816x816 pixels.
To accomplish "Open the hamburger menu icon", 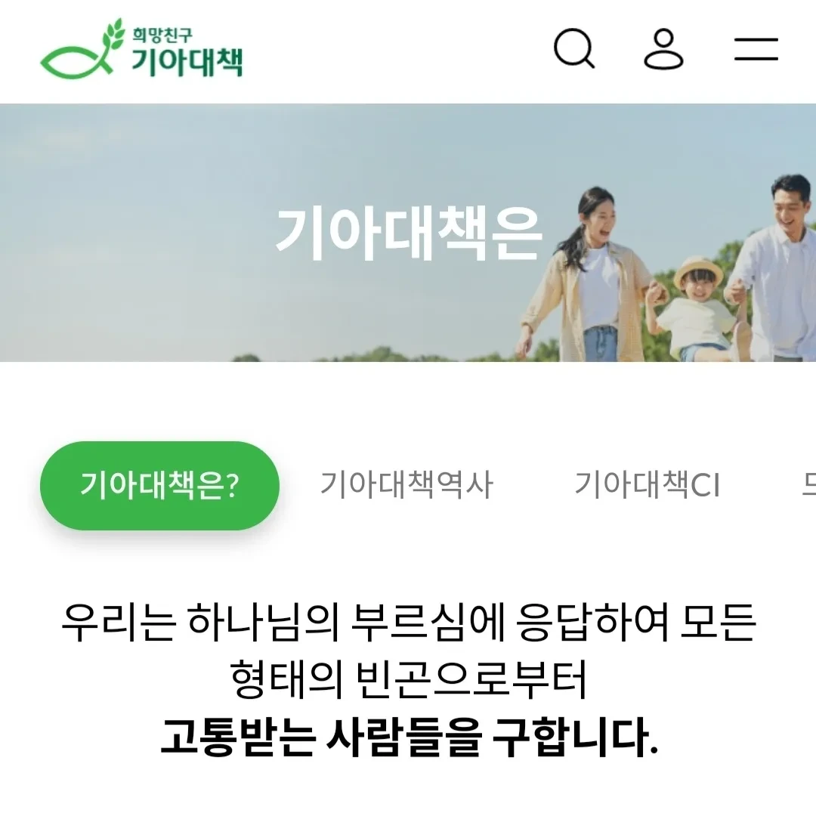I will click(756, 49).
